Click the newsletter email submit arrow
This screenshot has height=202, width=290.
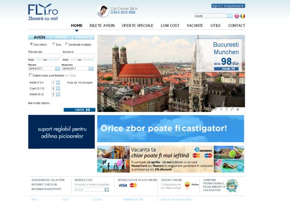(106, 189)
